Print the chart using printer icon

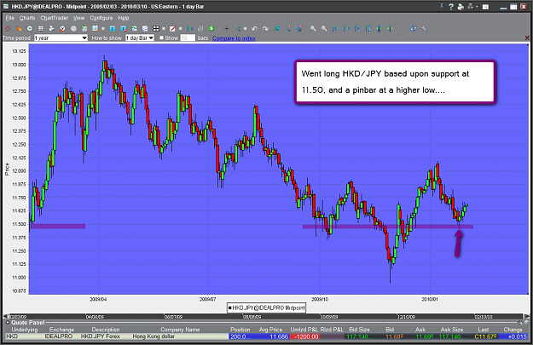pos(461,7)
